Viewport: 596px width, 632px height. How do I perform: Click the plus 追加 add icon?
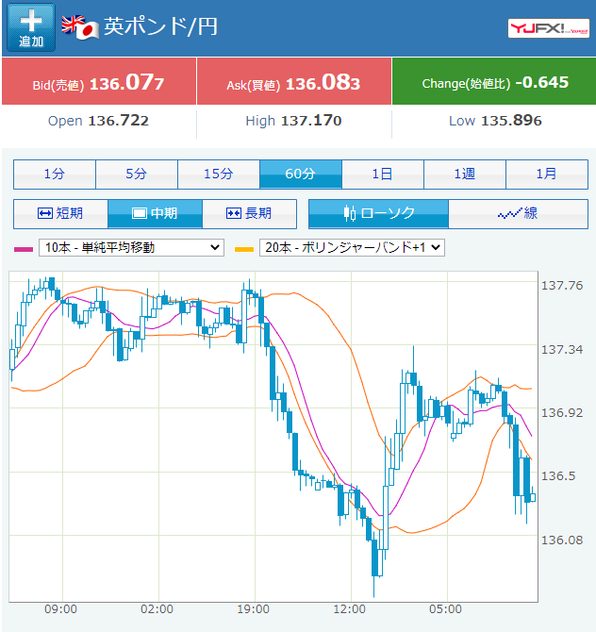click(31, 28)
